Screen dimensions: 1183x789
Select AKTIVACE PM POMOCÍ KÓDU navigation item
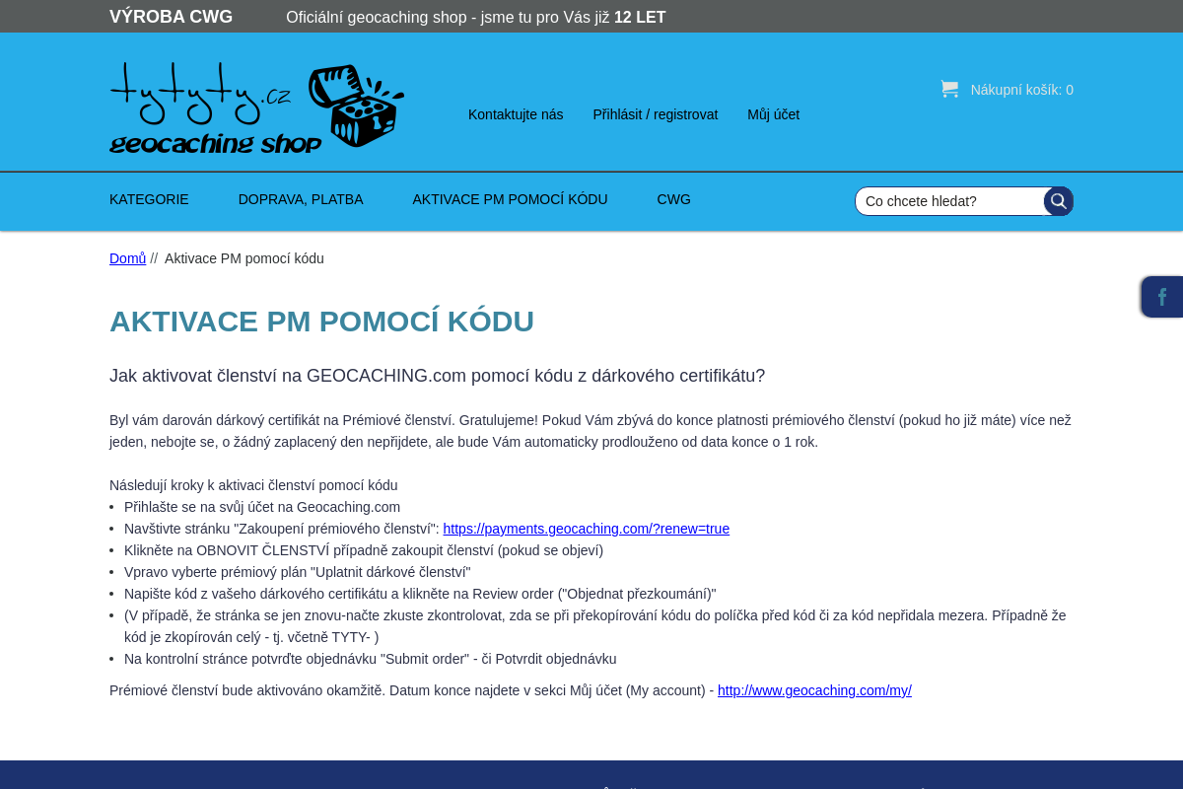click(510, 199)
